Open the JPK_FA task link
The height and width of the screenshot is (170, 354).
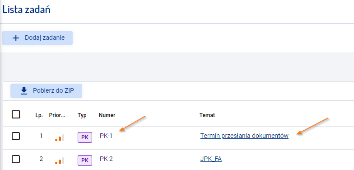[211, 159]
